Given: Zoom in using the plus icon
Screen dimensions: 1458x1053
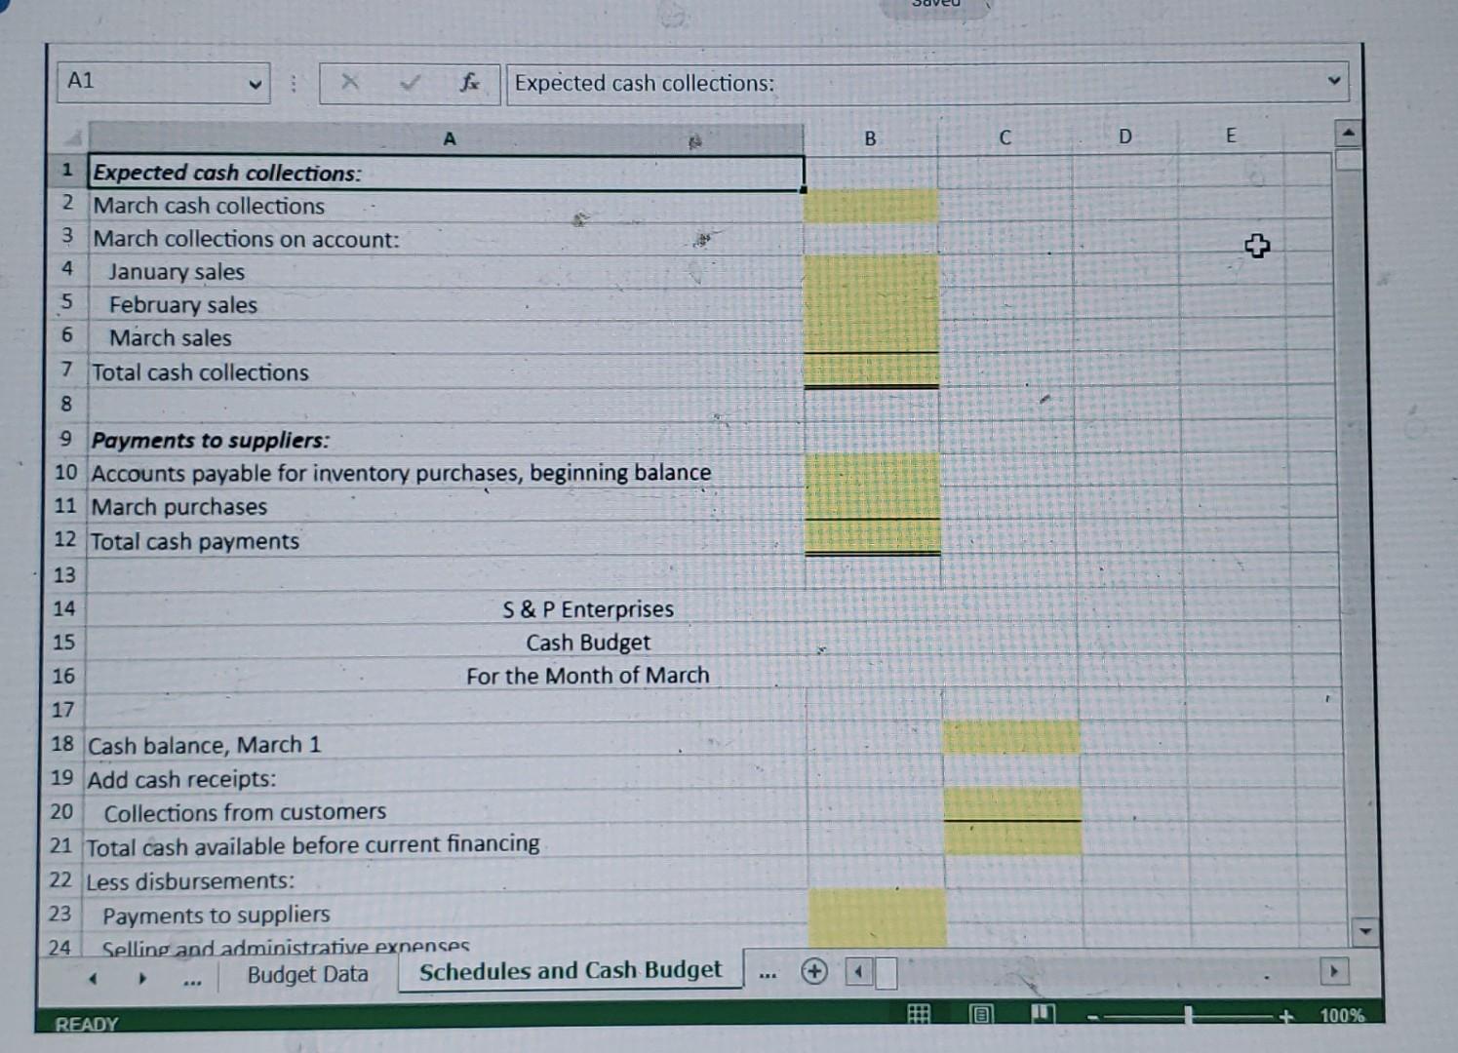Looking at the screenshot, I should click(x=1285, y=1015).
